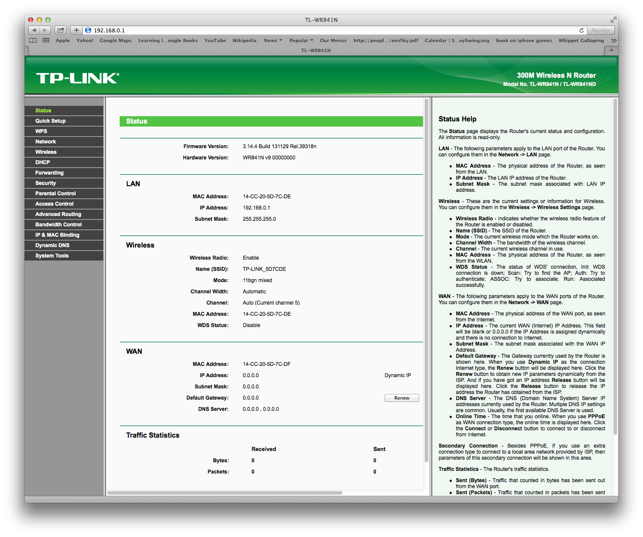
Task: Go forward with Safari's forward arrow
Action: coord(45,30)
